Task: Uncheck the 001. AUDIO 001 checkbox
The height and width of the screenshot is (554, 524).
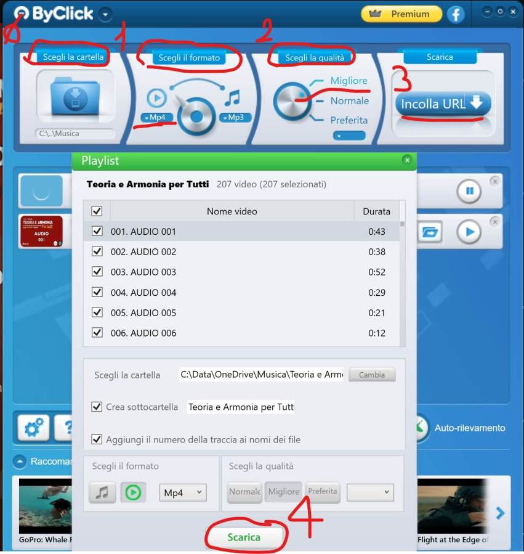Action: coord(97,231)
